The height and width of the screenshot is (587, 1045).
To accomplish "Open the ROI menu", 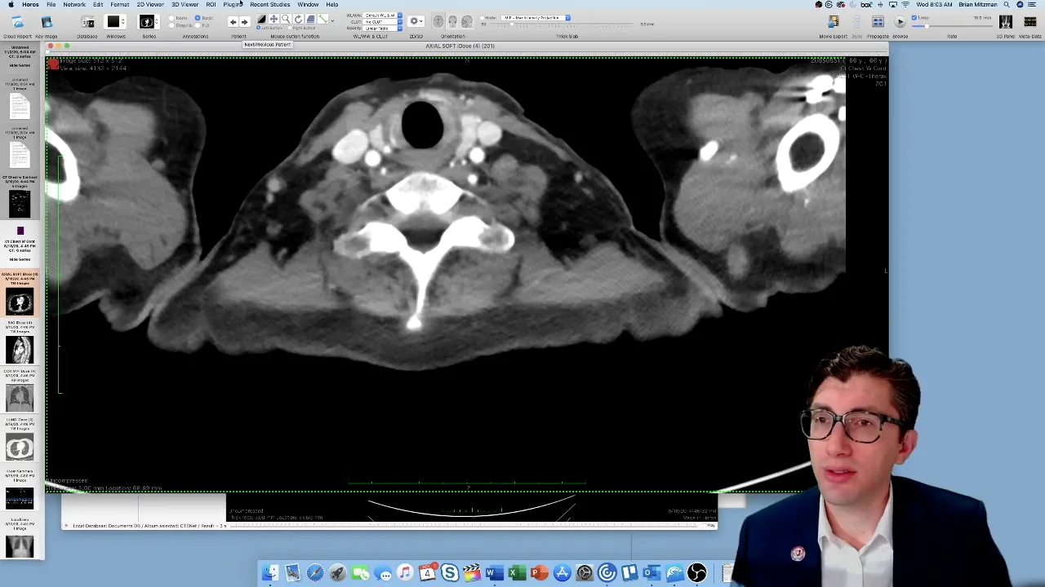I will [x=211, y=4].
